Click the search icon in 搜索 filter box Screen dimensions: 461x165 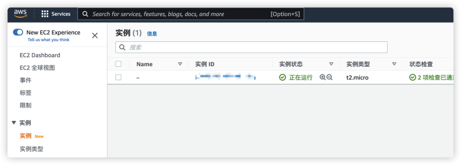pyautogui.click(x=123, y=47)
